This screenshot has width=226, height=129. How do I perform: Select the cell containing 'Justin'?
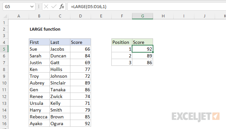pyautogui.click(x=39, y=63)
